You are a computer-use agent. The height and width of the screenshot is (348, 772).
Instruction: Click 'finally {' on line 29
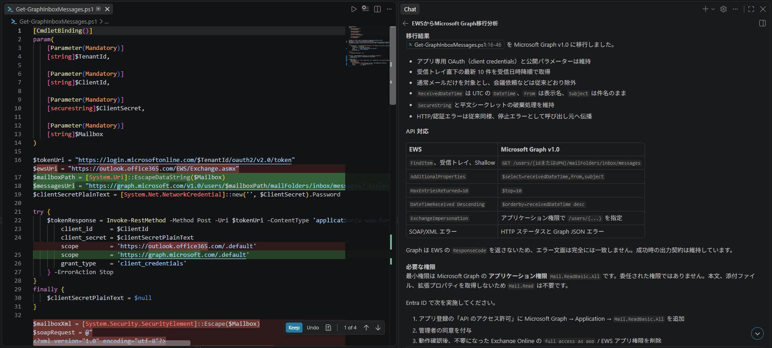(x=49, y=289)
